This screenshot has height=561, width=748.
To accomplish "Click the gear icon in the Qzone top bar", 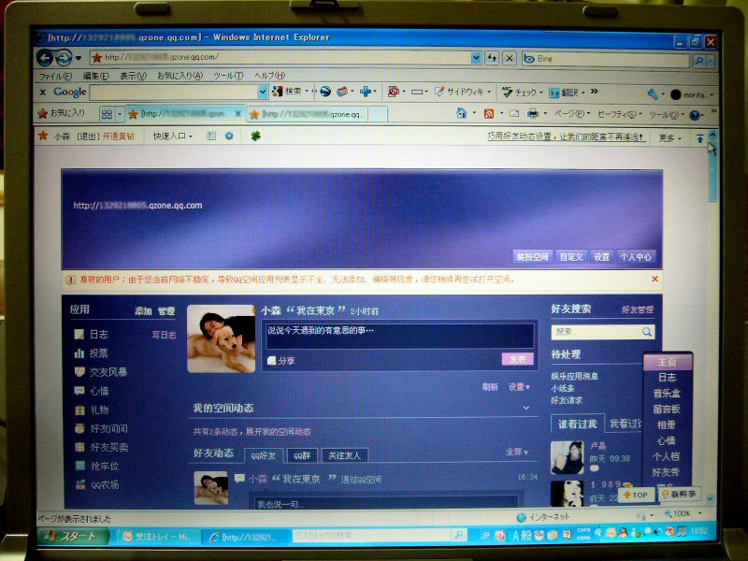I will (229, 136).
